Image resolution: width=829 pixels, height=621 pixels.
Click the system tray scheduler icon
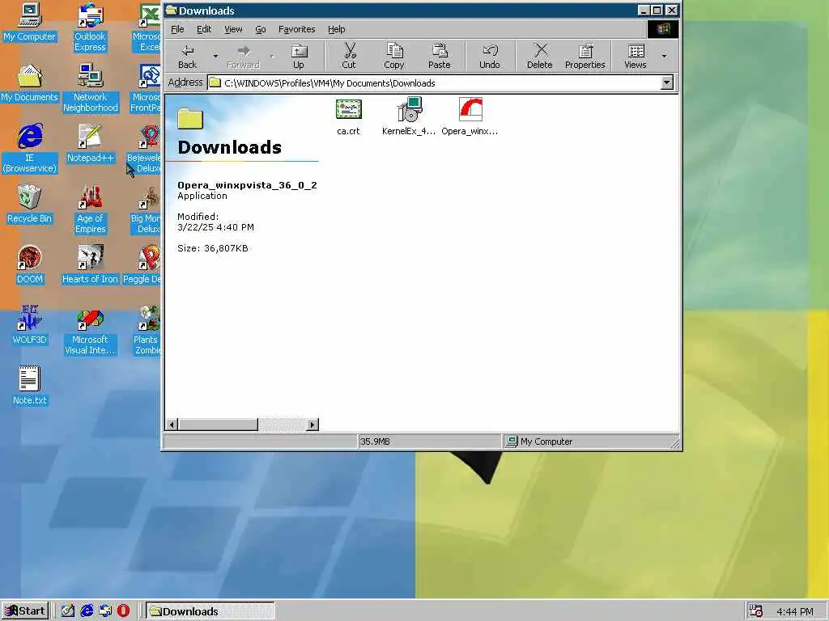point(756,611)
